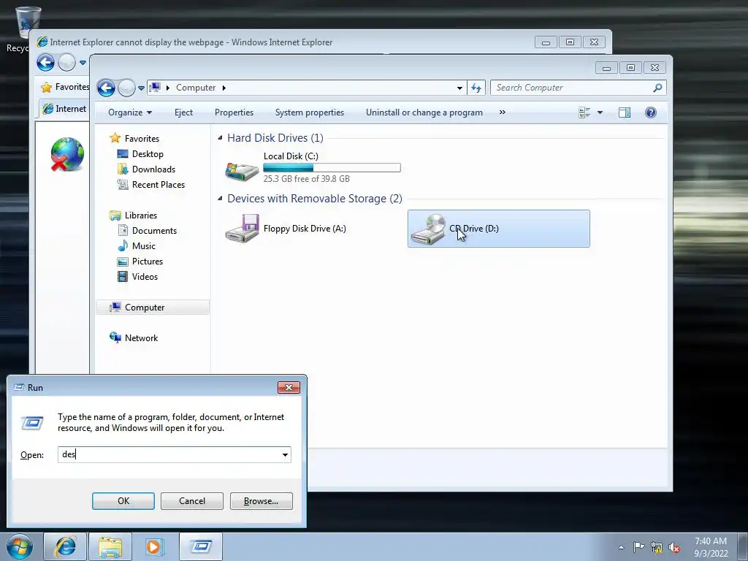Image resolution: width=748 pixels, height=561 pixels.
Task: Select Floppy Disk Drive (A:) icon
Action: pyautogui.click(x=243, y=229)
